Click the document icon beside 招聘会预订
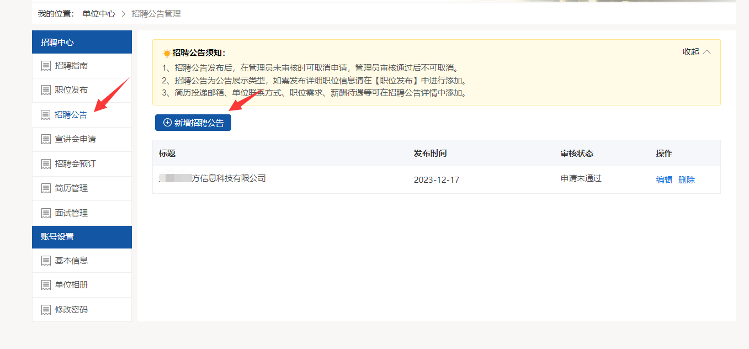The width and height of the screenshot is (749, 349). coord(46,165)
